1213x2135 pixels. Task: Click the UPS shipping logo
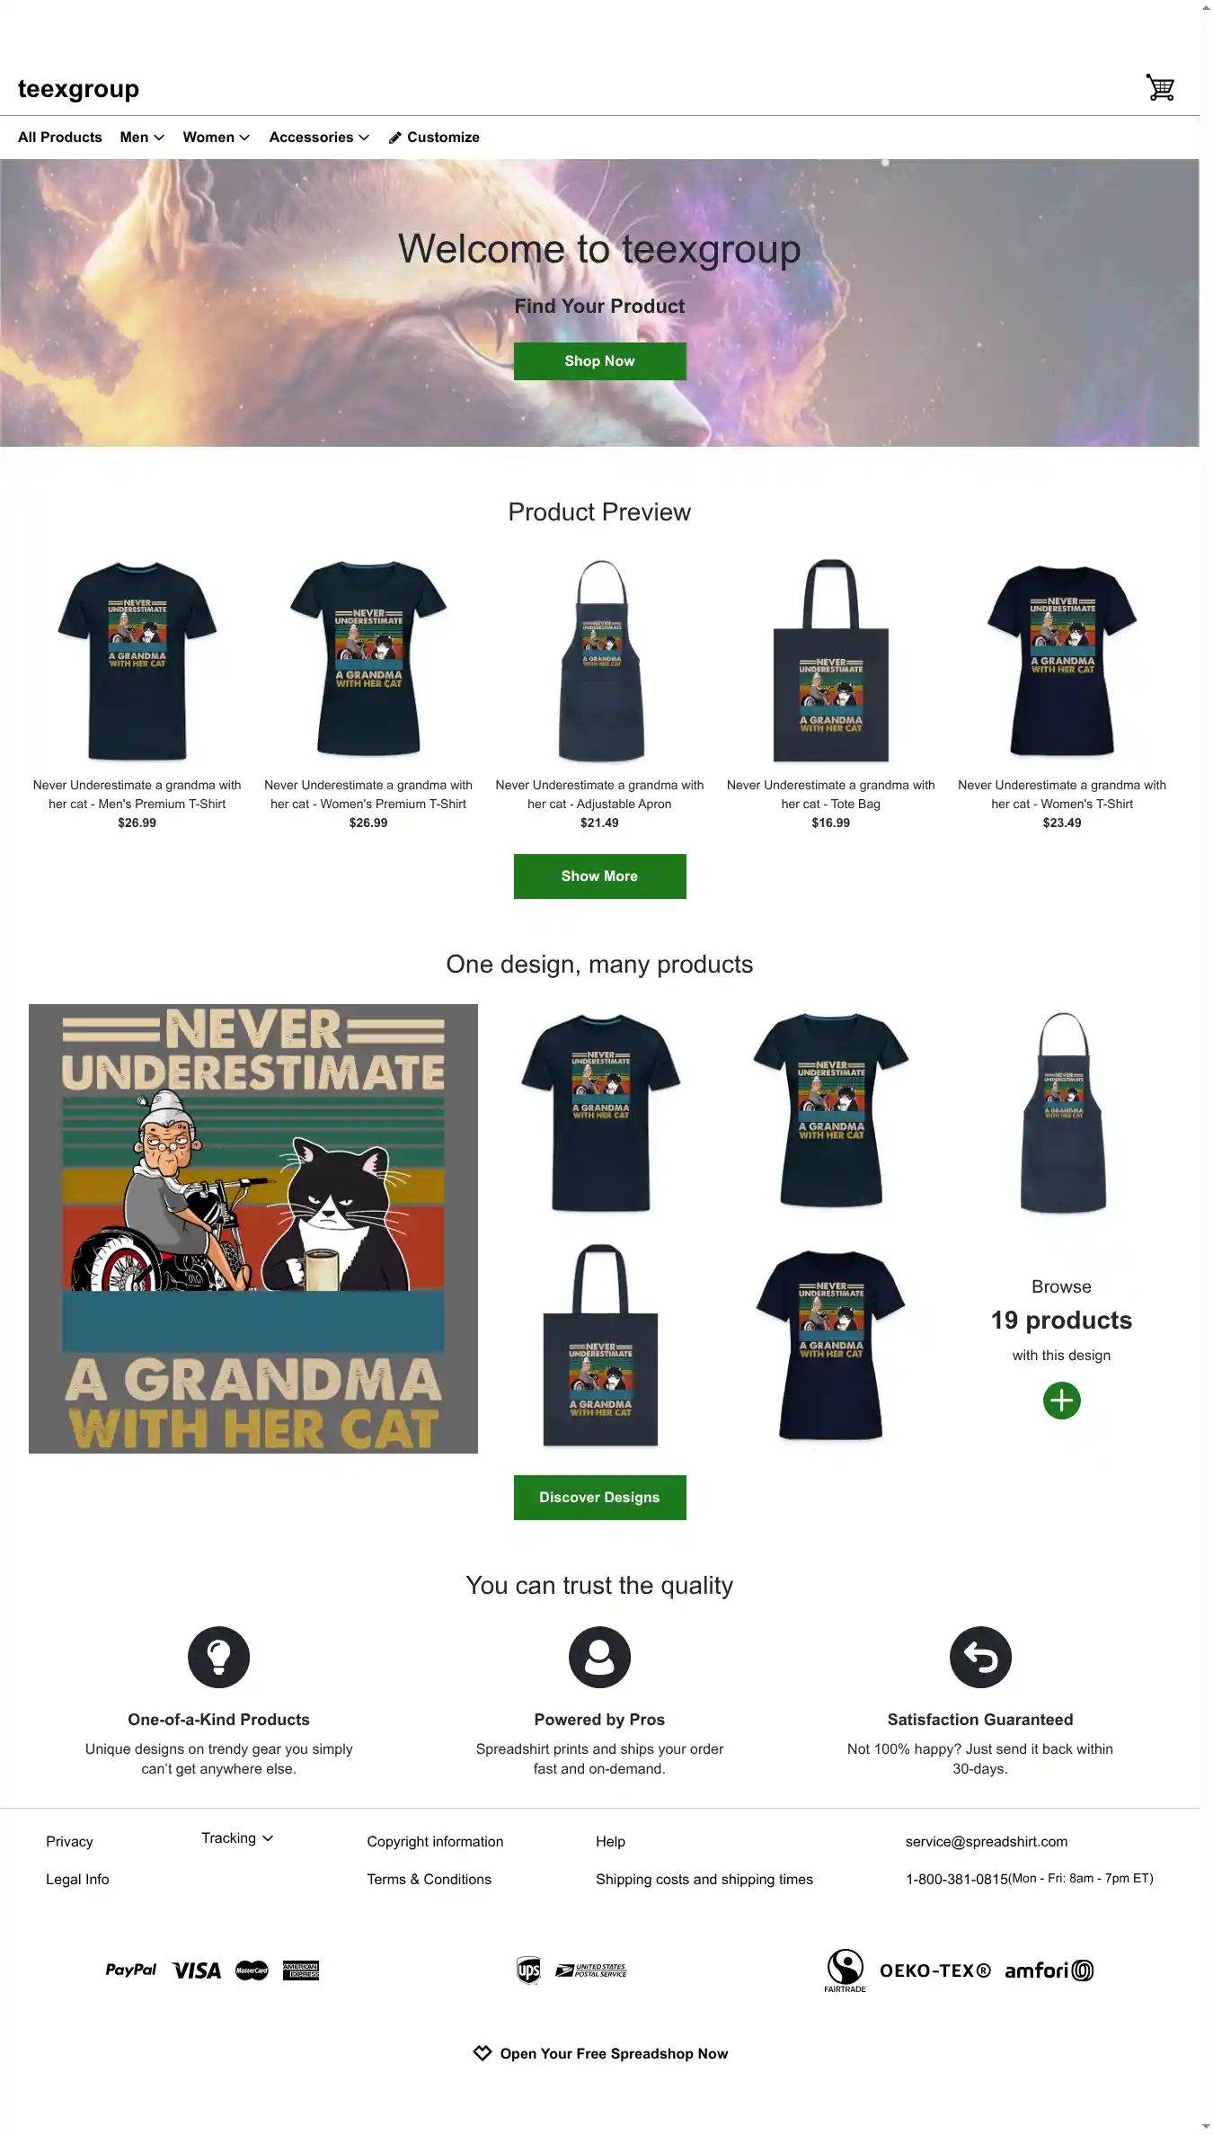[528, 1970]
